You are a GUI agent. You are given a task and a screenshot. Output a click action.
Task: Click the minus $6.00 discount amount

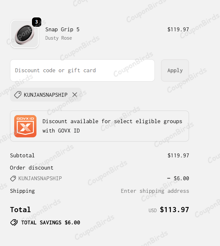pyautogui.click(x=178, y=178)
